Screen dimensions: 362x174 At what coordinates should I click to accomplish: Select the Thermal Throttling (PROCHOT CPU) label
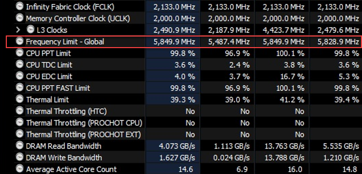coord(84,123)
